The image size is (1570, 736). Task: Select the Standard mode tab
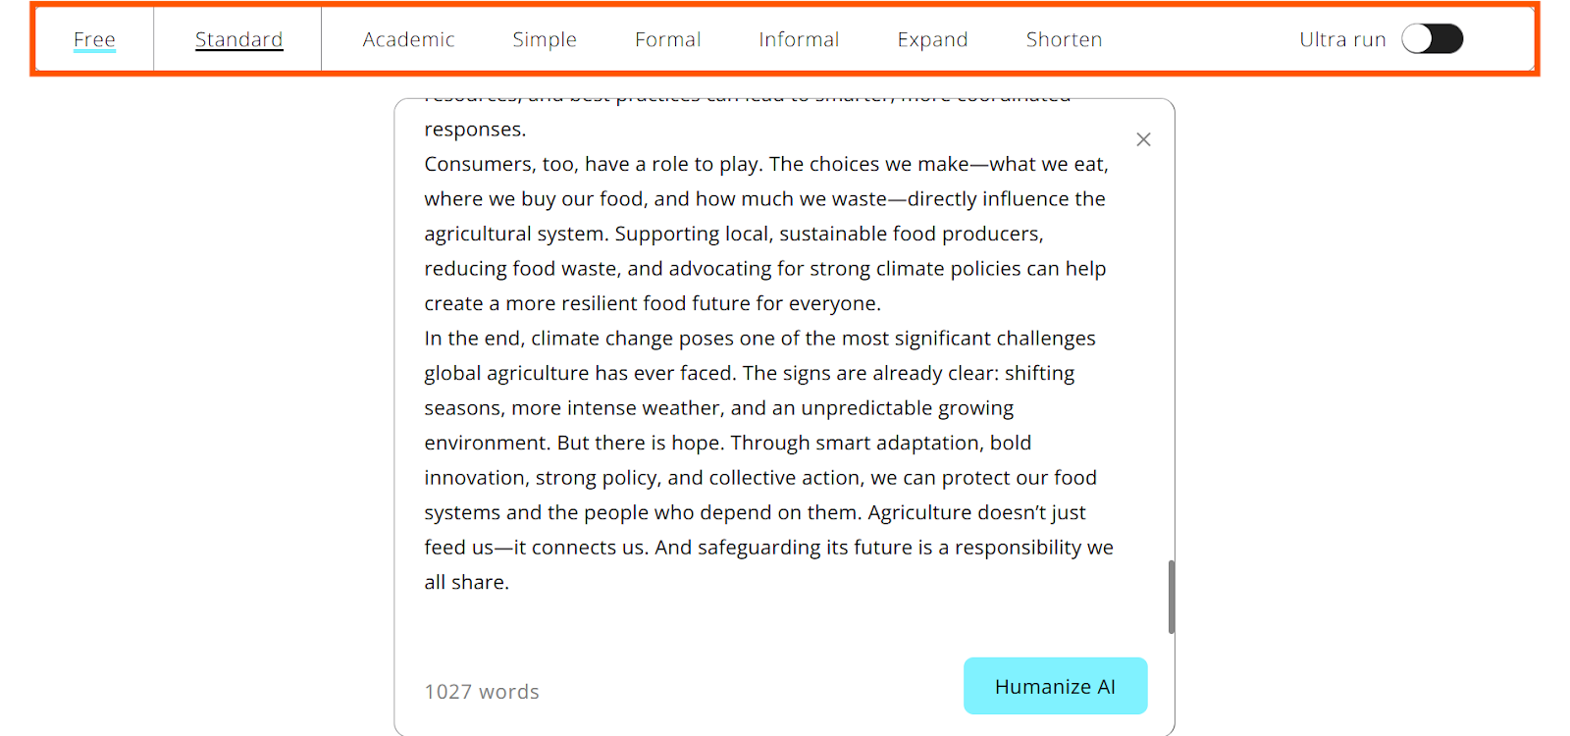(238, 39)
